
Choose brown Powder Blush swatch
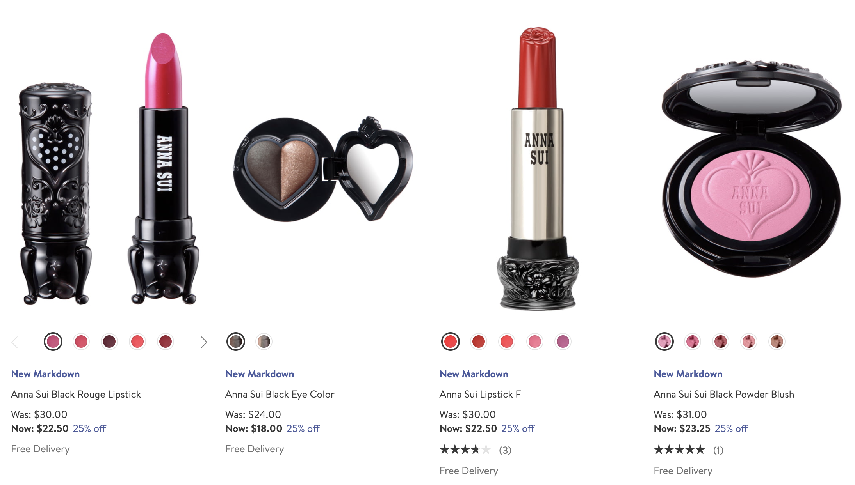[777, 342]
